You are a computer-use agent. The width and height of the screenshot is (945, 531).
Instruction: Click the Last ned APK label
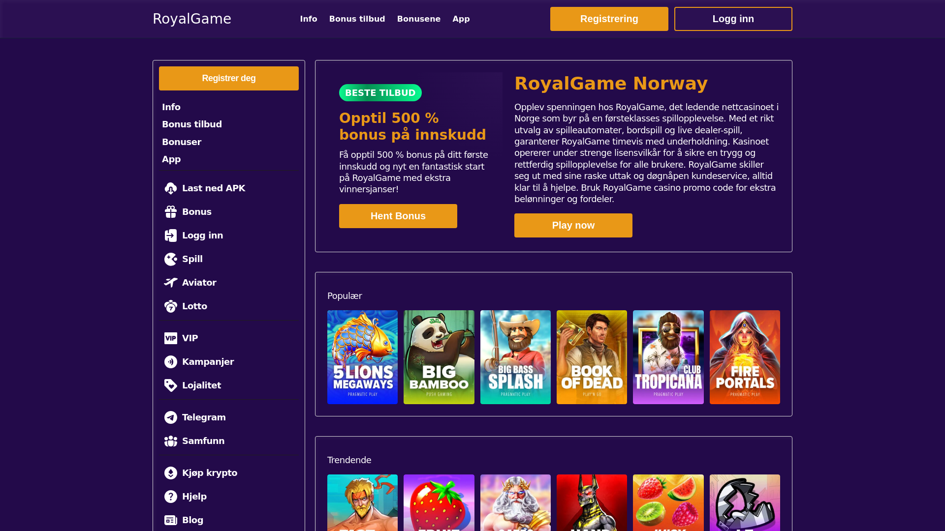tap(214, 188)
